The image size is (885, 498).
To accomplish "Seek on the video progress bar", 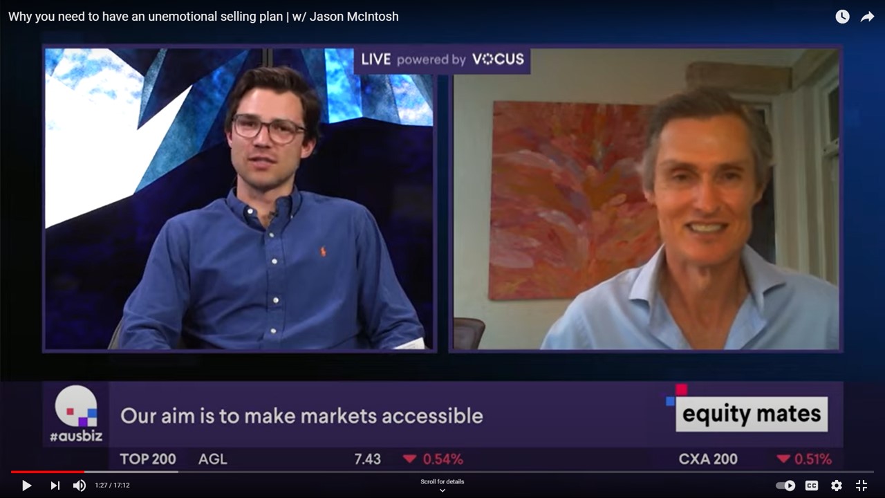I will pos(442,472).
